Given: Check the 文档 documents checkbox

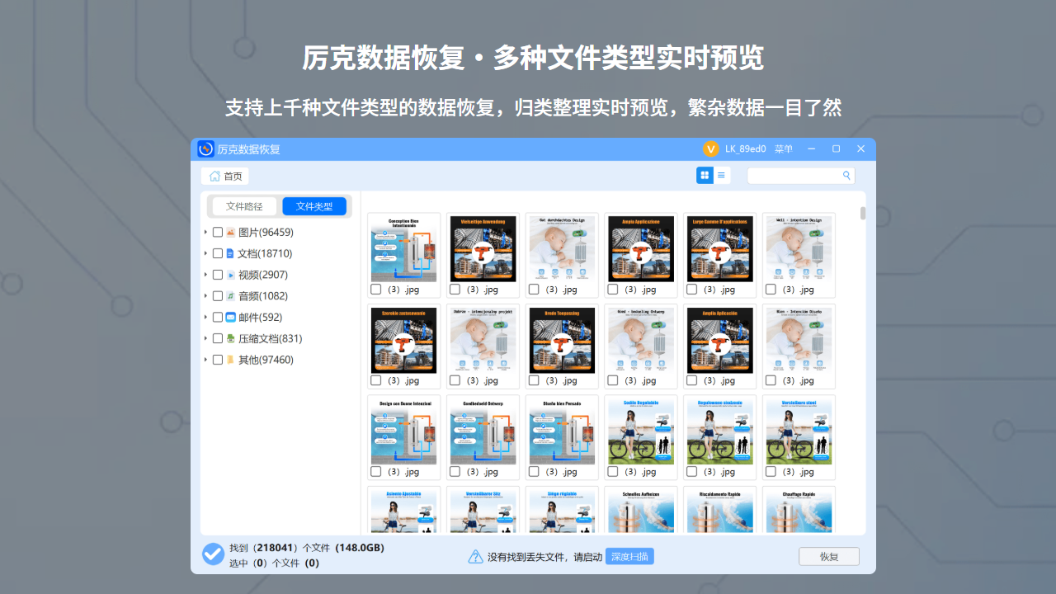Looking at the screenshot, I should click(218, 253).
